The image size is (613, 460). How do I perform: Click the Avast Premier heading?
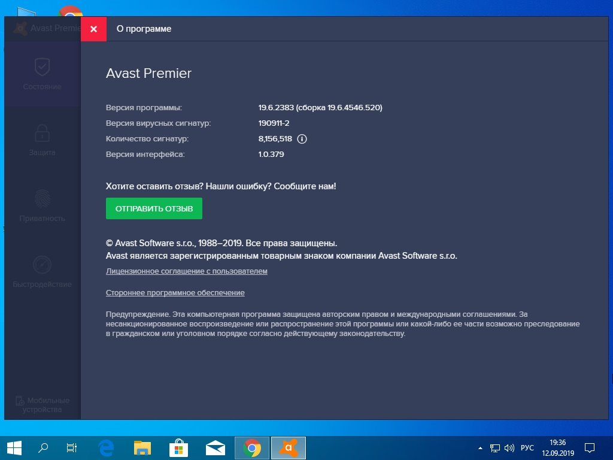pos(148,73)
